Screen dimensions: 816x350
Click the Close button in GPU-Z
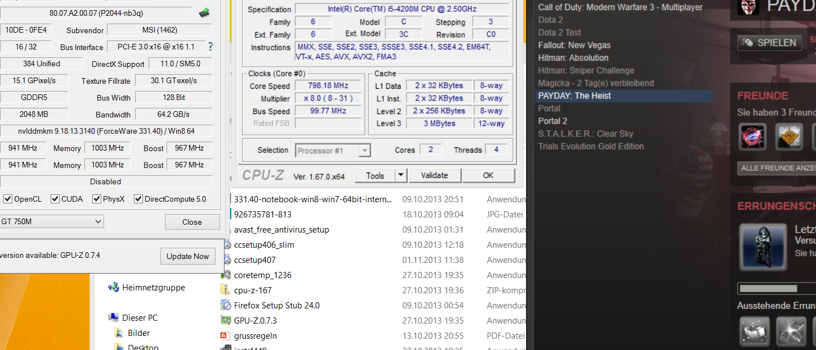[192, 222]
